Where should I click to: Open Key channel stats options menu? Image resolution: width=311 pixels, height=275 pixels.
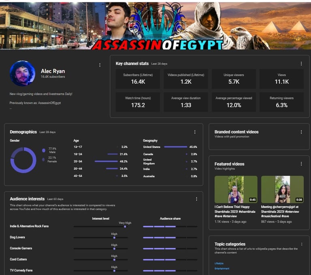(301, 64)
